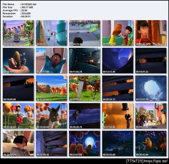This screenshot has width=169, height=164.
Task: Click the seed-in-hand thumbnail at 00:08:48.92
Action: tap(18, 61)
